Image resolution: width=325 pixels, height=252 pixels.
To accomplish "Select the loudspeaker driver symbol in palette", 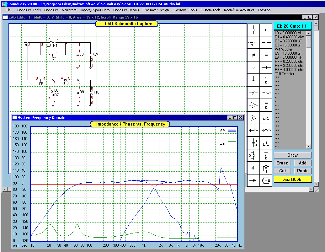I will pos(253,30).
